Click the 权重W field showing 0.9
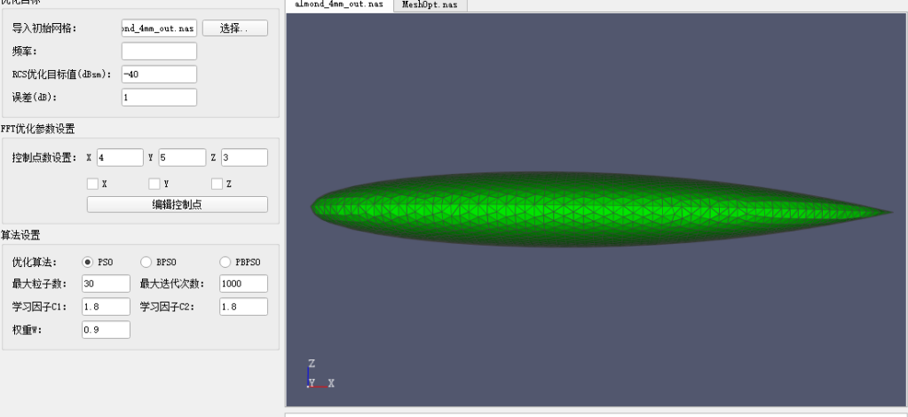The height and width of the screenshot is (417, 908). [106, 329]
